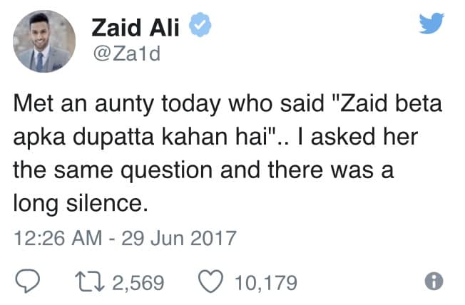View the 10,179 likes count
This screenshot has height=305, width=465.
coord(266,282)
